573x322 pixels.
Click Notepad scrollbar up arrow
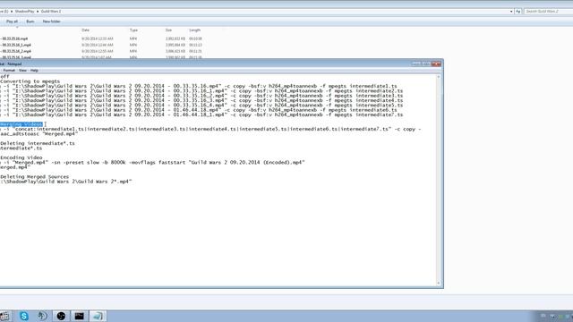[438, 77]
